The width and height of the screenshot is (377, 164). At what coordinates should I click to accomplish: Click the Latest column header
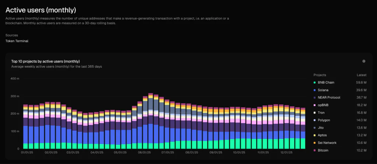click(361, 75)
